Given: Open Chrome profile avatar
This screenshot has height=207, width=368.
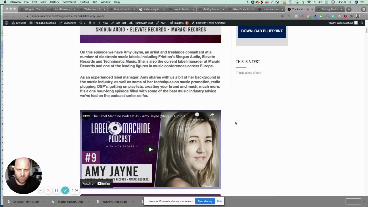Looking at the screenshot, I should (357, 16).
